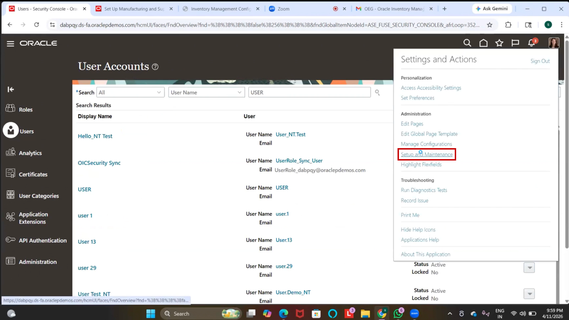The width and height of the screenshot is (569, 320).
Task: Open Manage Configurations
Action: coord(426,144)
